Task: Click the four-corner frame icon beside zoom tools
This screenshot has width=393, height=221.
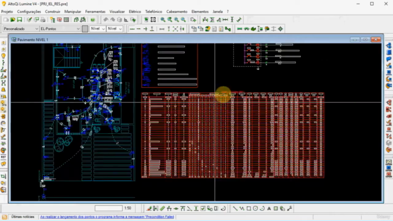Action: click(x=153, y=20)
